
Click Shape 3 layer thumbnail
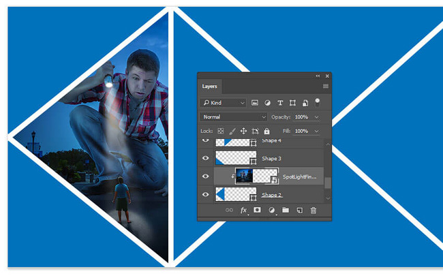(236, 158)
